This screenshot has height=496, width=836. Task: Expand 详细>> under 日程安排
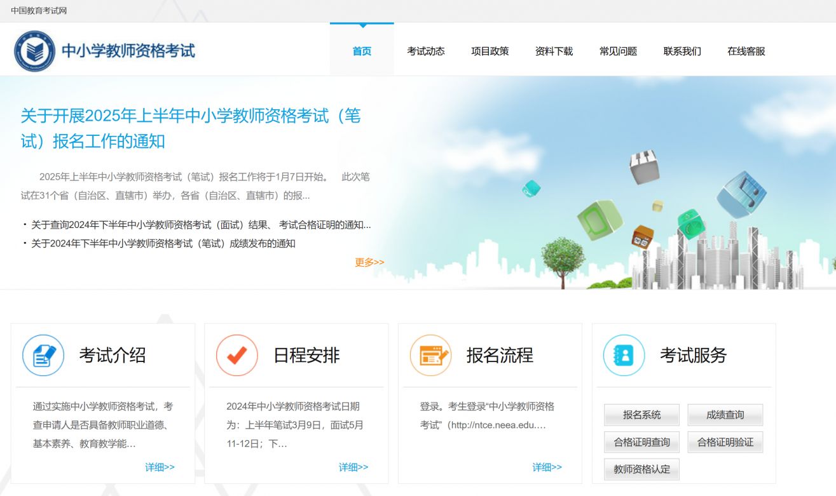[x=353, y=467]
